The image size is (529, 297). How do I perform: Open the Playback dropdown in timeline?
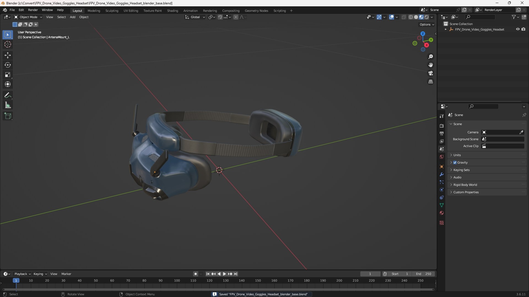pos(22,274)
